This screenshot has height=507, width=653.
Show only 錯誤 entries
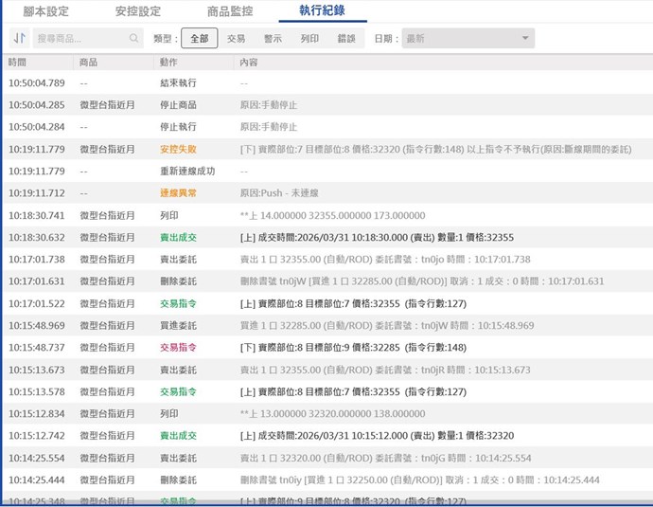point(346,39)
